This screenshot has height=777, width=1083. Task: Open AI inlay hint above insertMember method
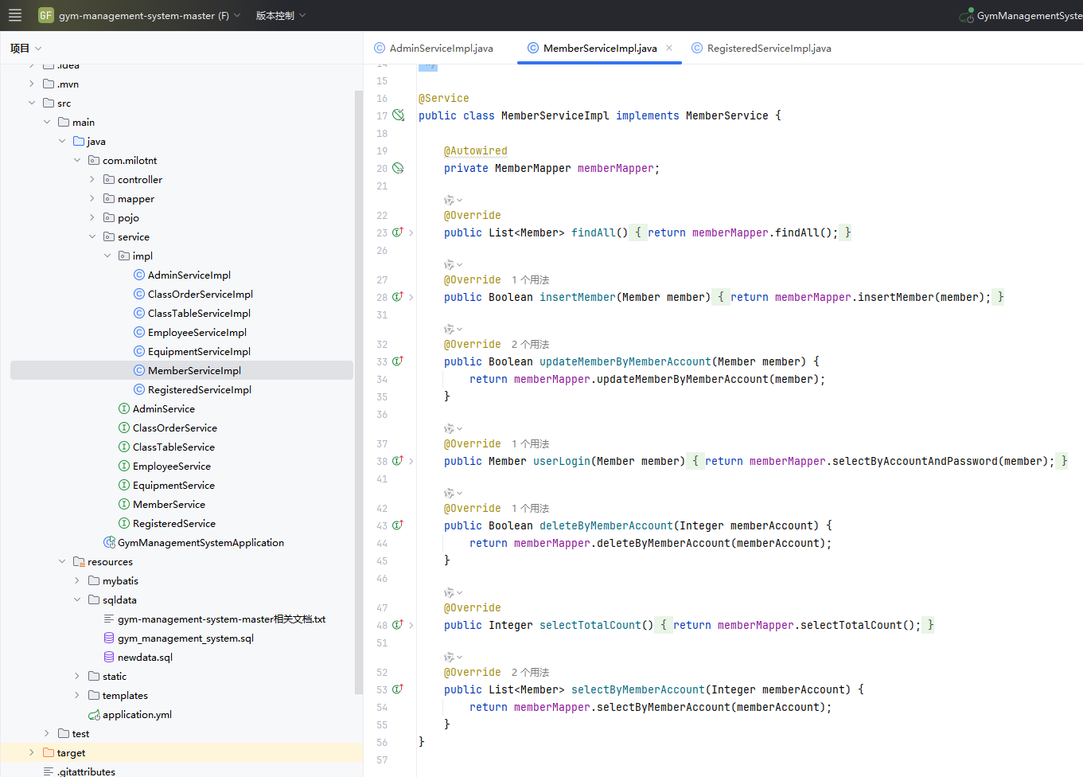(453, 264)
